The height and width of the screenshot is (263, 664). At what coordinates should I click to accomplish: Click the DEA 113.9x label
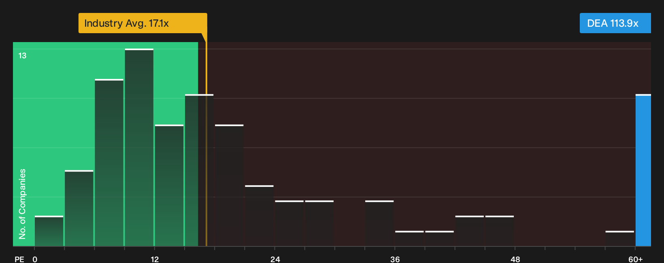[x=615, y=23]
